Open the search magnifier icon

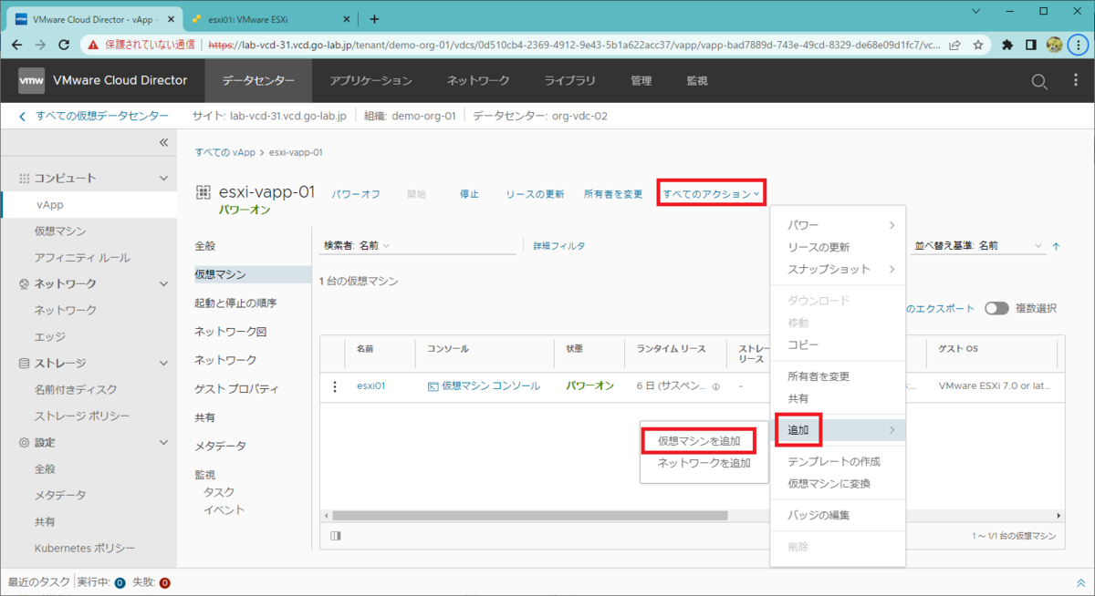[1038, 81]
